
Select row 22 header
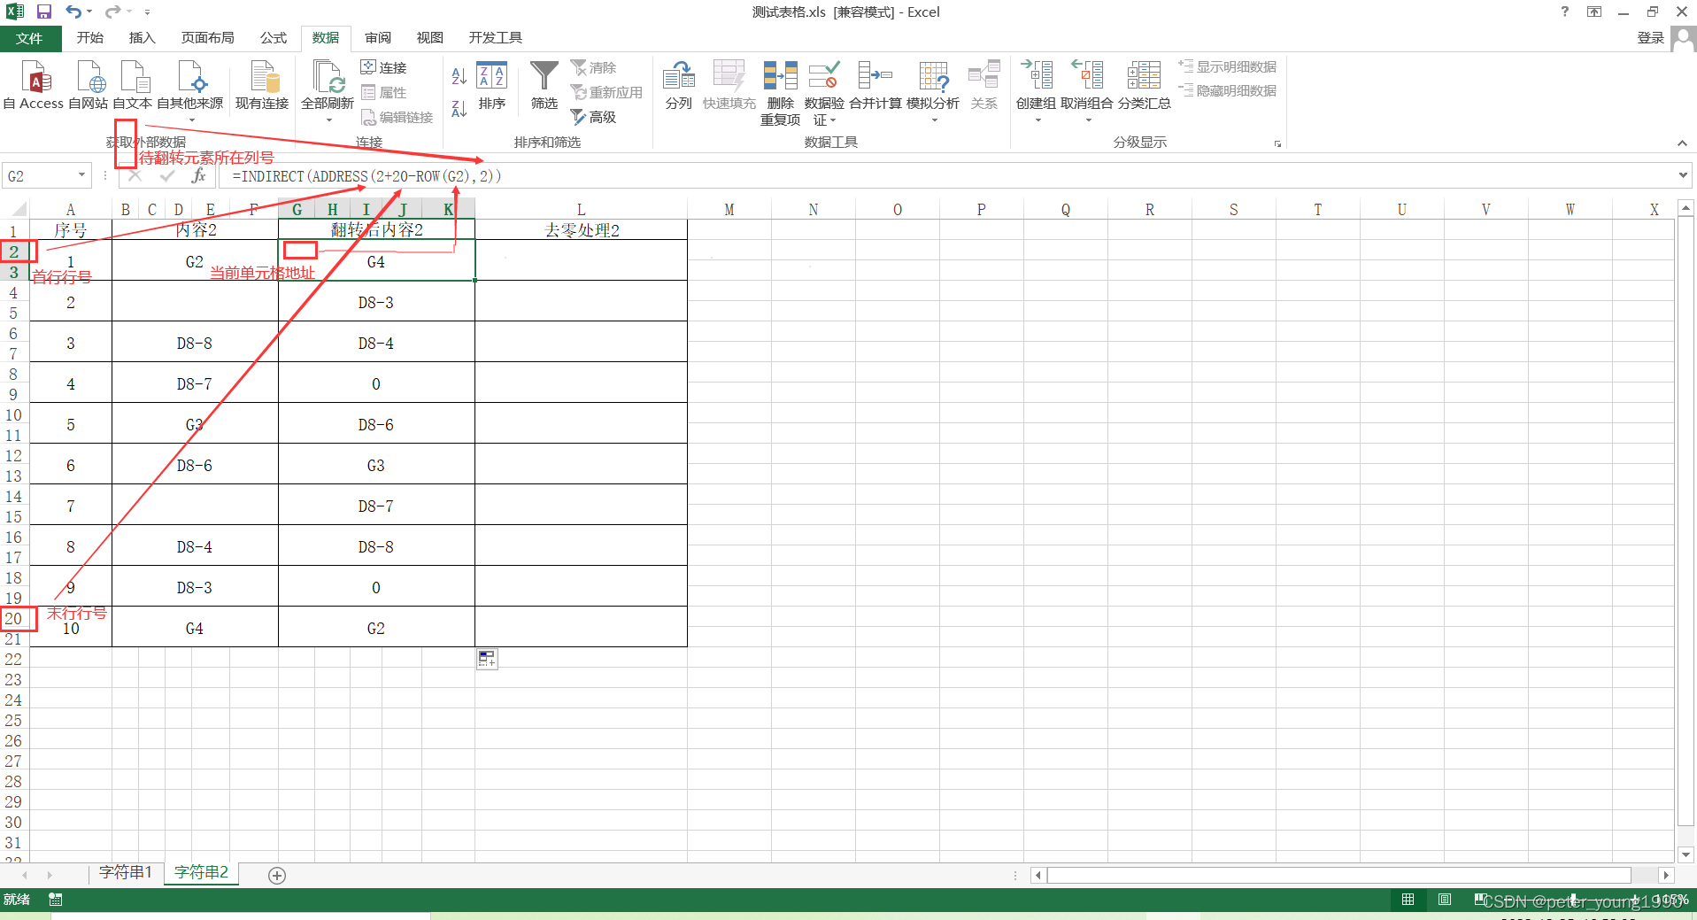(x=14, y=659)
